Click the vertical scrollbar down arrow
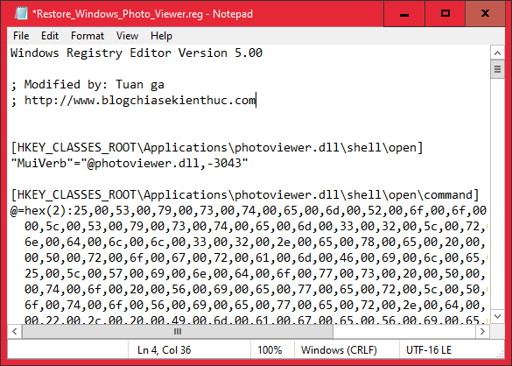The width and height of the screenshot is (512, 366). click(497, 316)
